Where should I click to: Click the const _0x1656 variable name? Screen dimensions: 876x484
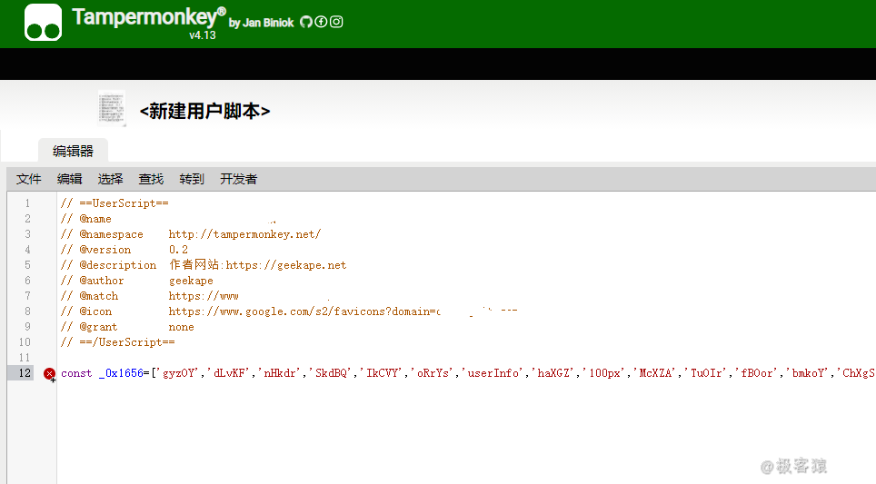pyautogui.click(x=121, y=373)
